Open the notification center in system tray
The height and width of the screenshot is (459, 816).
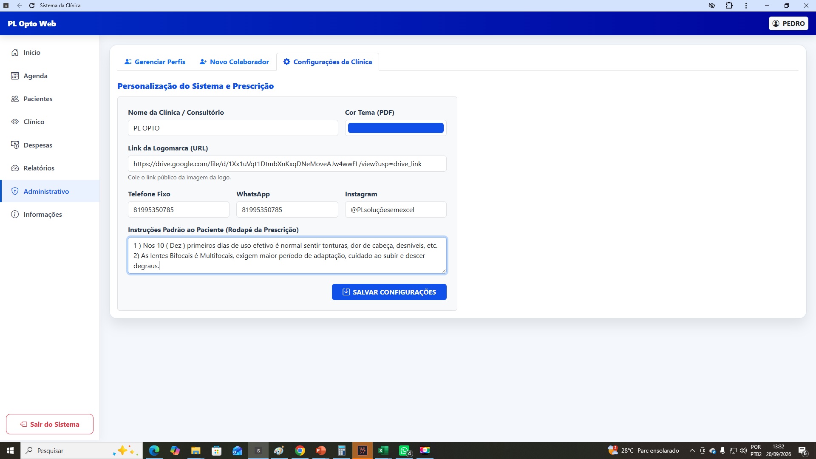click(803, 450)
